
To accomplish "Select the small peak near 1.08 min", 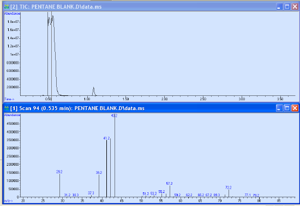I will click(94, 92).
